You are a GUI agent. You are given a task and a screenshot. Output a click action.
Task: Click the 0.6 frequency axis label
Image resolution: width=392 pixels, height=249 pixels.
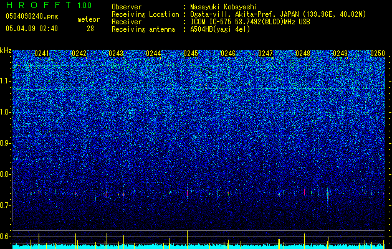coord(5,237)
